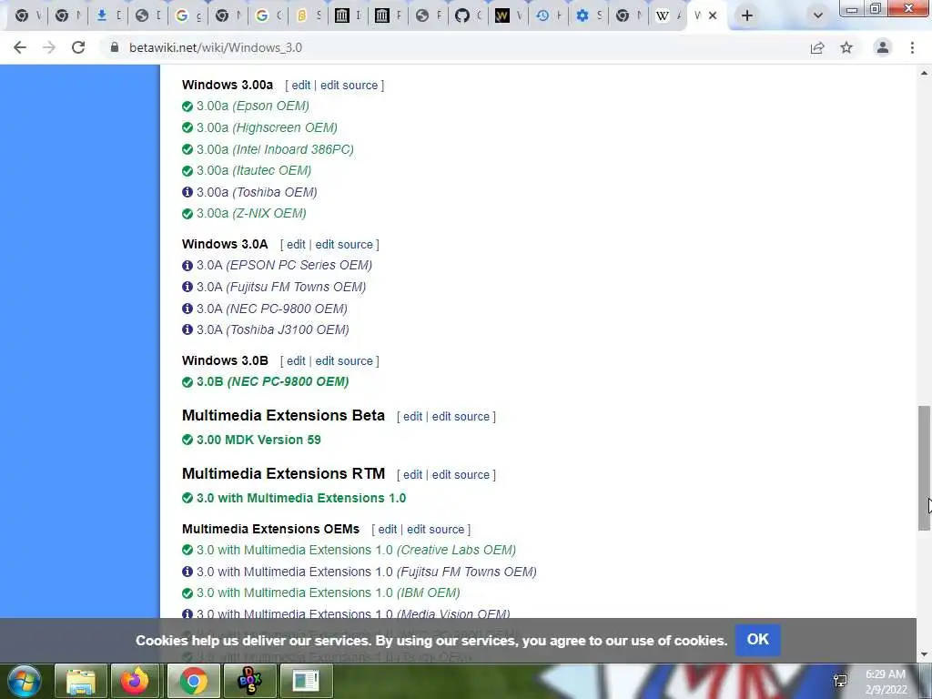Open the taskbar clock and date
The height and width of the screenshot is (699, 932).
(886, 682)
